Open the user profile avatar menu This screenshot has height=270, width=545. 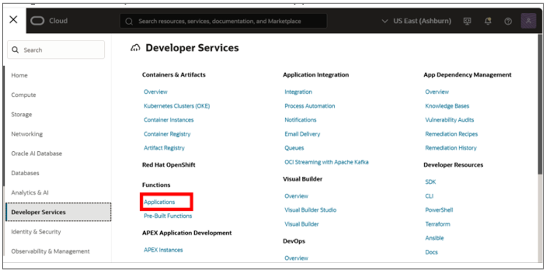coord(529,21)
